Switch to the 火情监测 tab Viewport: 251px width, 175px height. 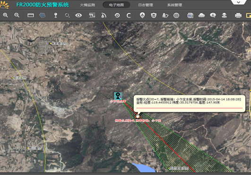[87, 5]
